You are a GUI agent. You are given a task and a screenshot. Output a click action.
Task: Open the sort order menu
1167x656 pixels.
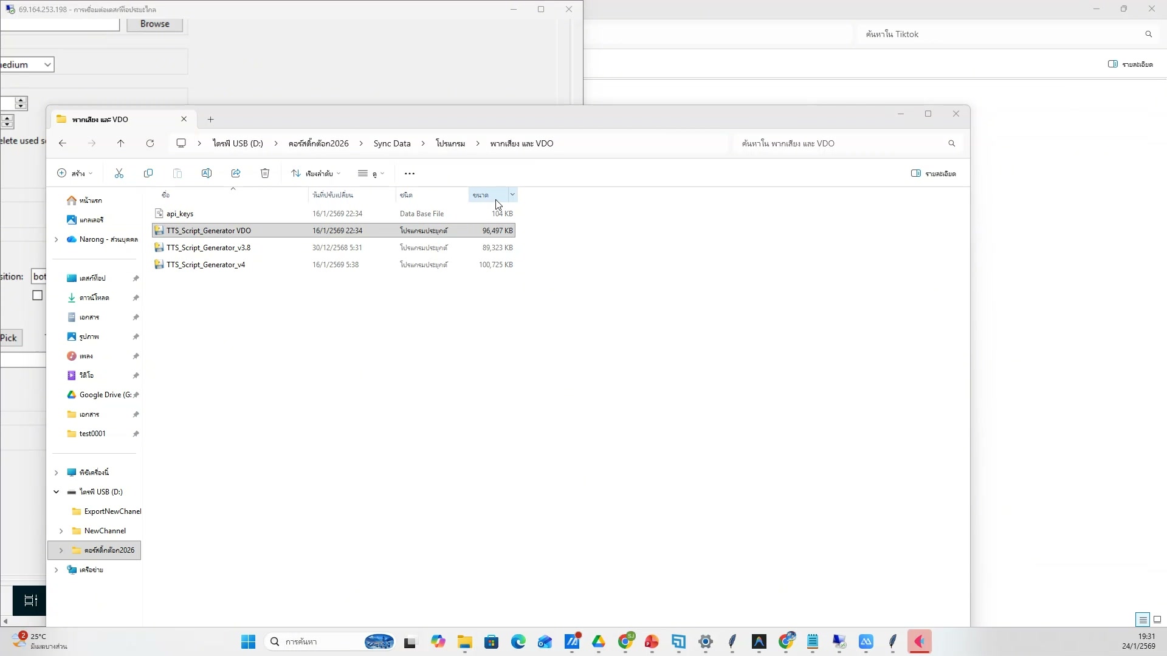click(x=315, y=174)
